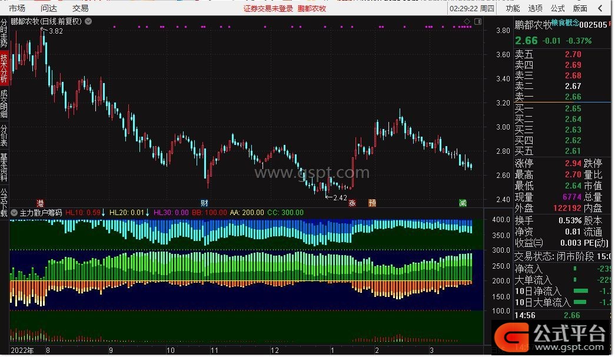Click the diamond icon atop chart
The width and height of the screenshot is (615, 357).
[x=467, y=21]
